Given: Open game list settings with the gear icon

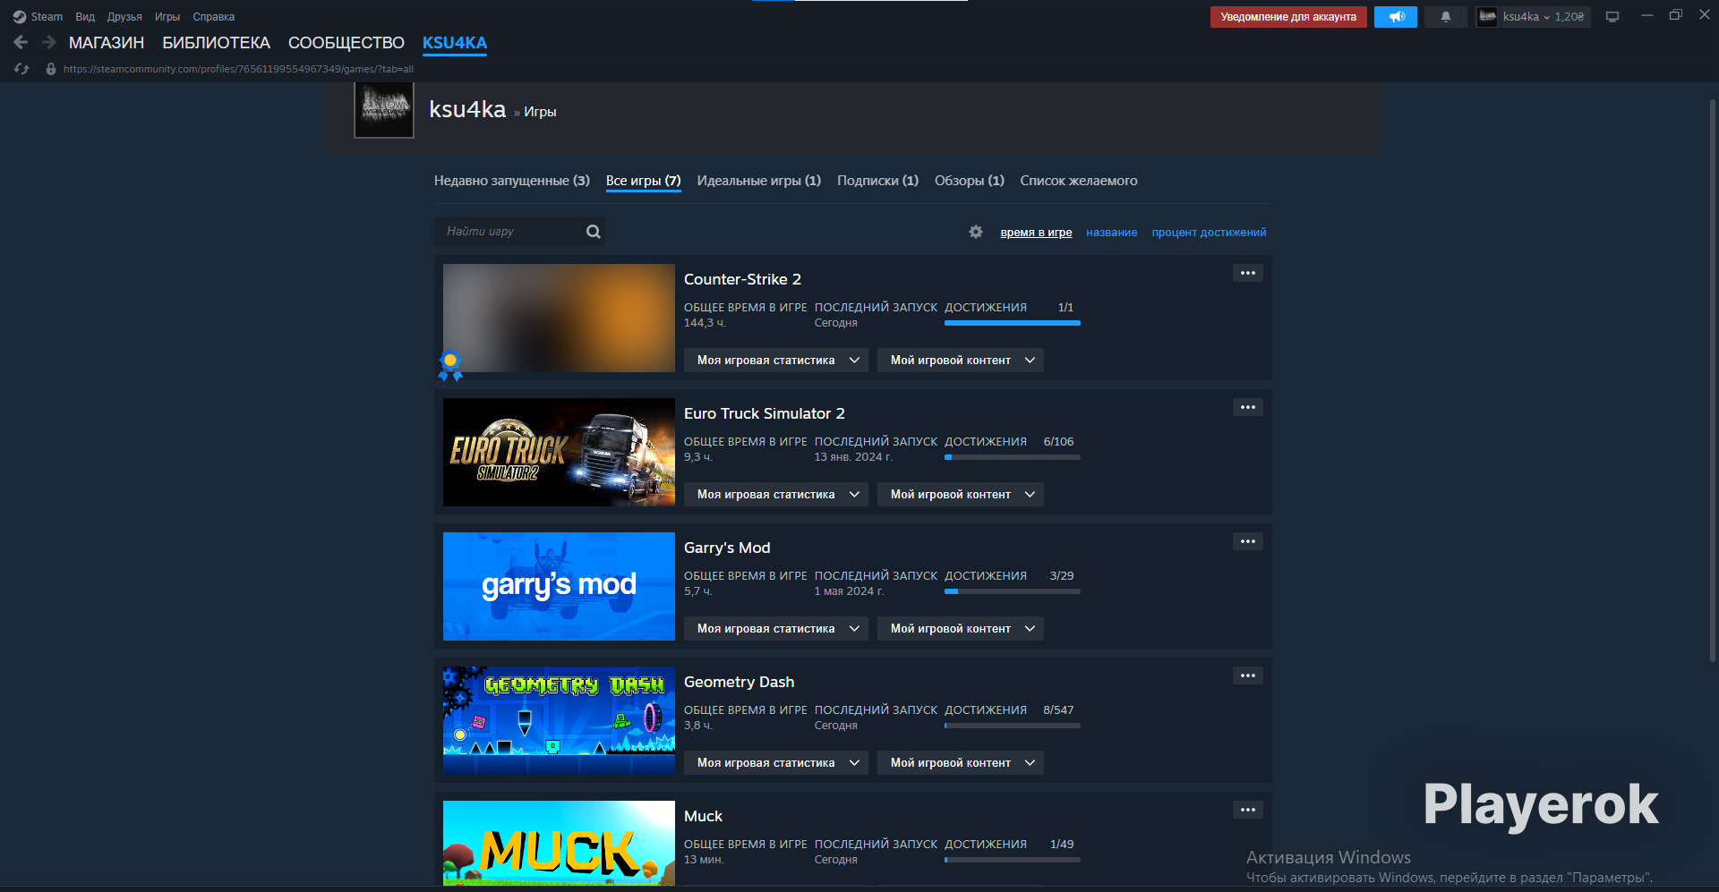Looking at the screenshot, I should click(x=976, y=232).
